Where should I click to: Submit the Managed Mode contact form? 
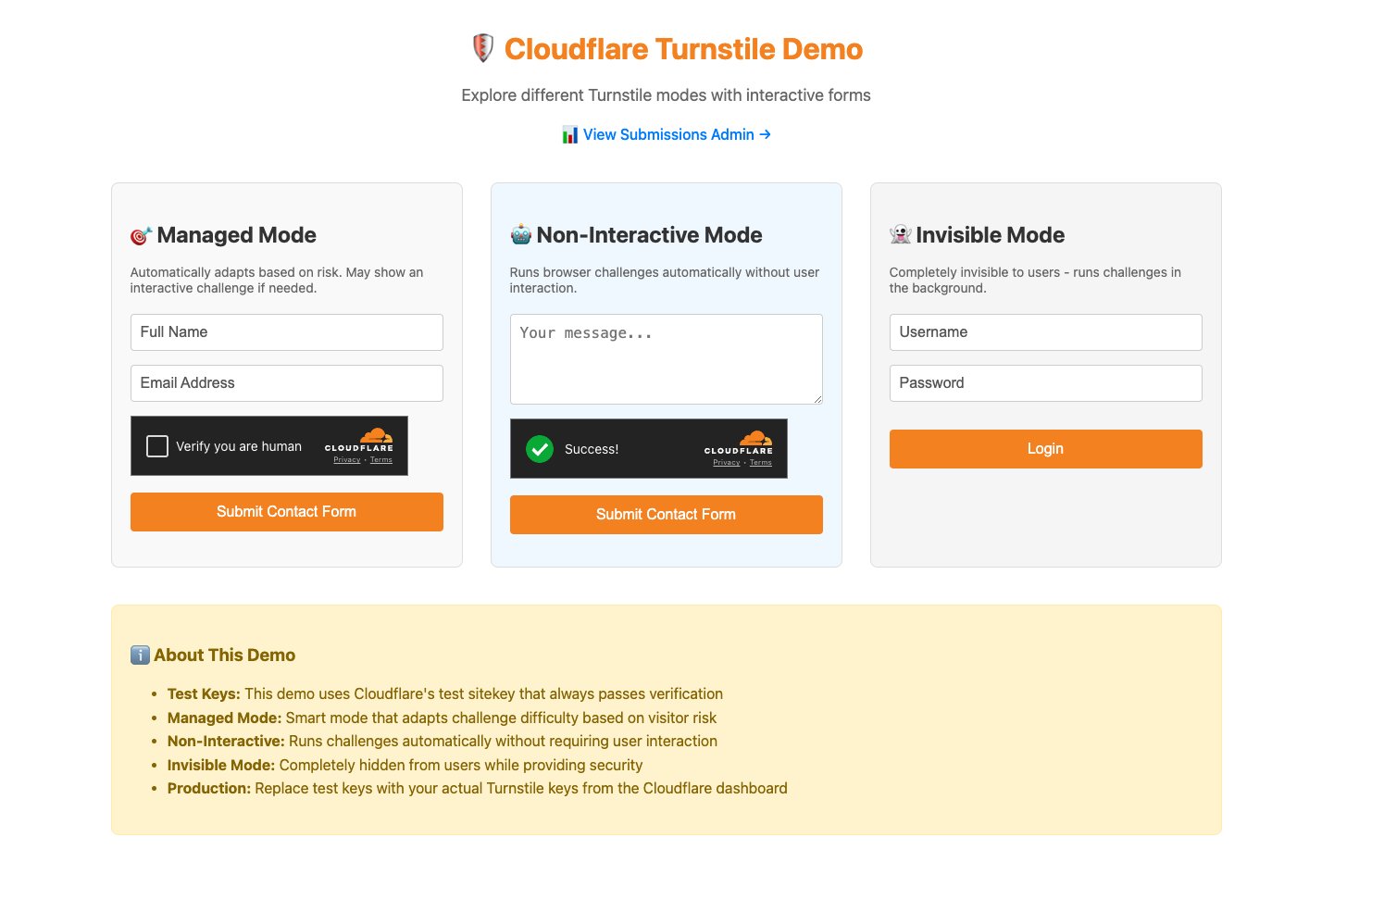pyautogui.click(x=287, y=512)
